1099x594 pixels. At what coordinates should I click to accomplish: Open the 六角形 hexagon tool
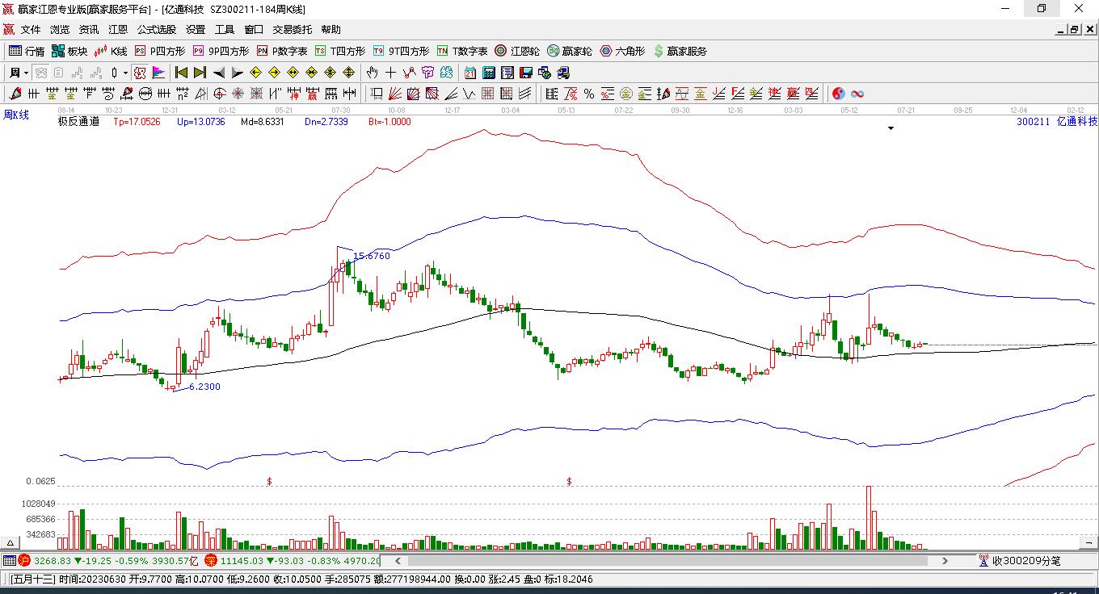pos(622,51)
